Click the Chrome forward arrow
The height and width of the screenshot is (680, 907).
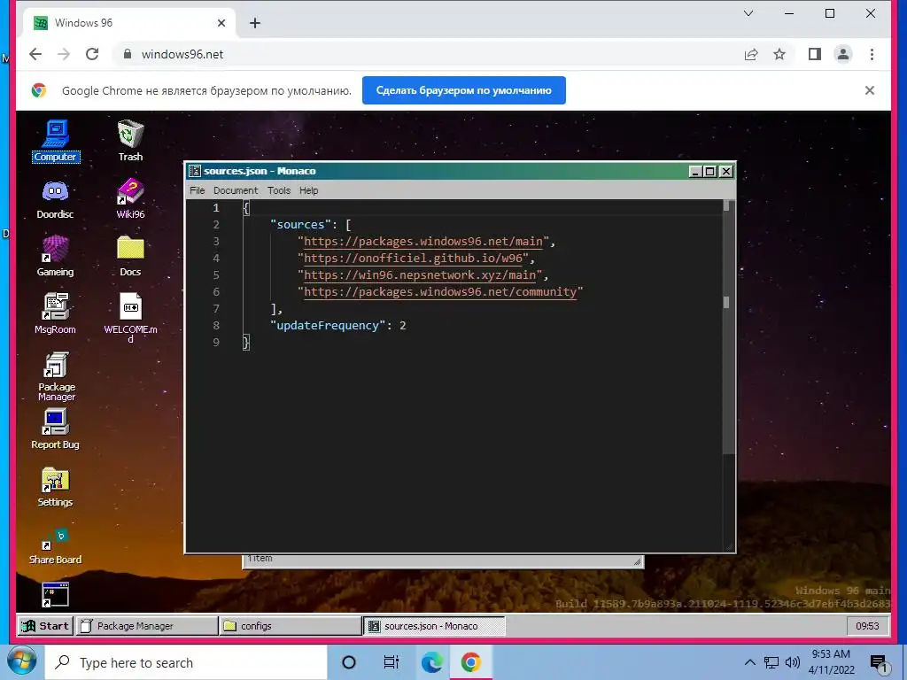[x=64, y=54]
